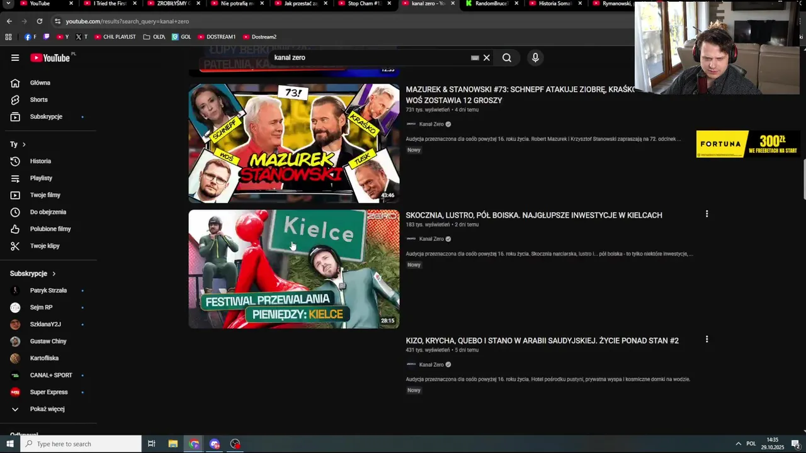The width and height of the screenshot is (806, 453).
Task: Expand Pokaż więcej subscriptions list
Action: click(48, 410)
